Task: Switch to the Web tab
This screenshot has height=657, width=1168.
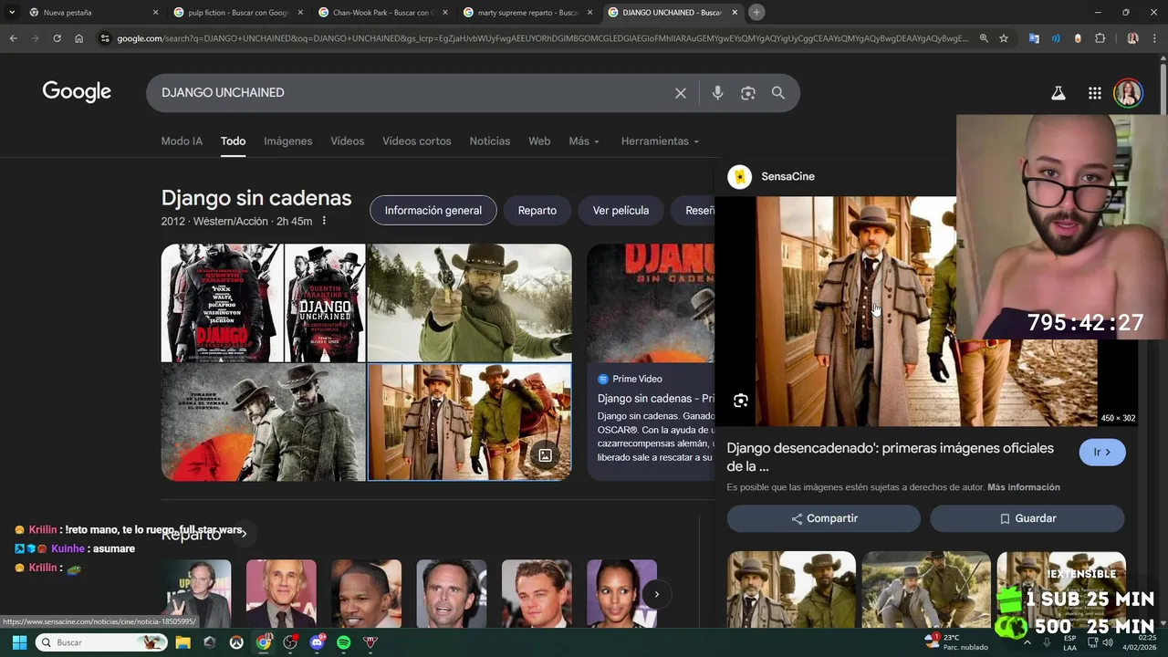Action: 539,141
